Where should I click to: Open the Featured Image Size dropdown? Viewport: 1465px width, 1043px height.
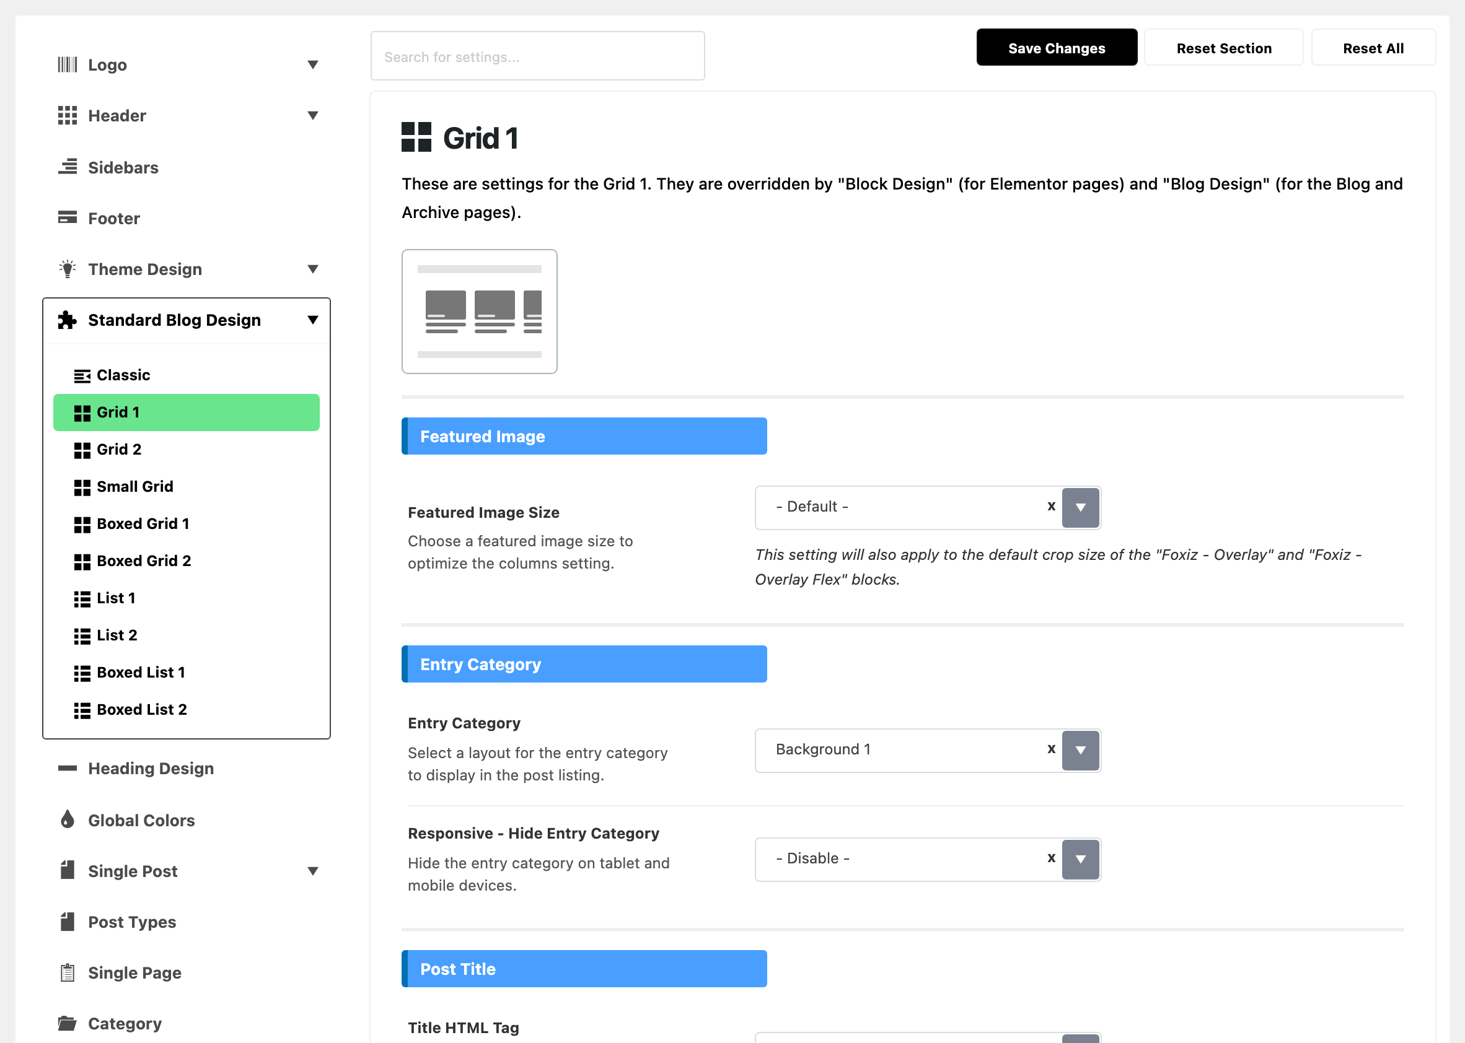click(1080, 507)
